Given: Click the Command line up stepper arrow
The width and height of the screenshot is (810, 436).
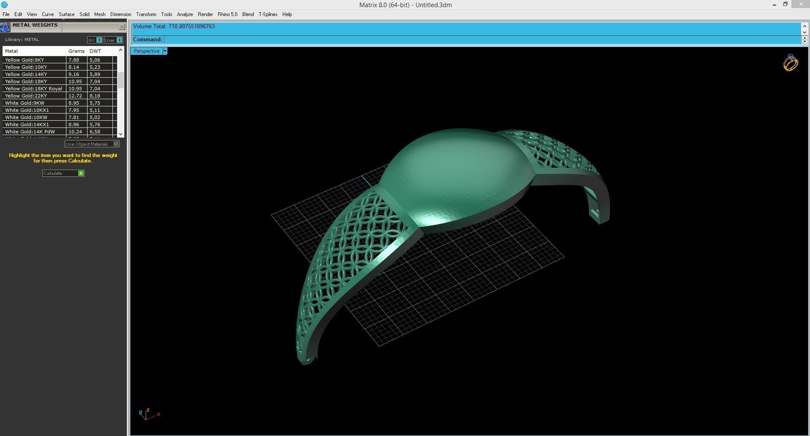Looking at the screenshot, I should (x=805, y=38).
